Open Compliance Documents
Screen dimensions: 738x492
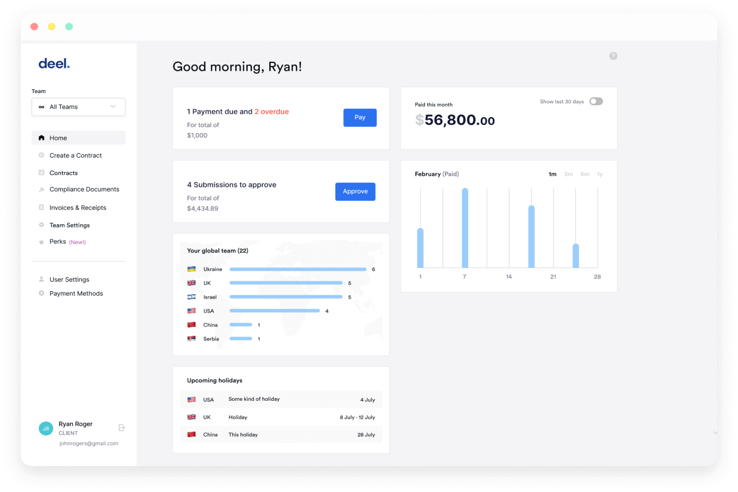point(84,189)
